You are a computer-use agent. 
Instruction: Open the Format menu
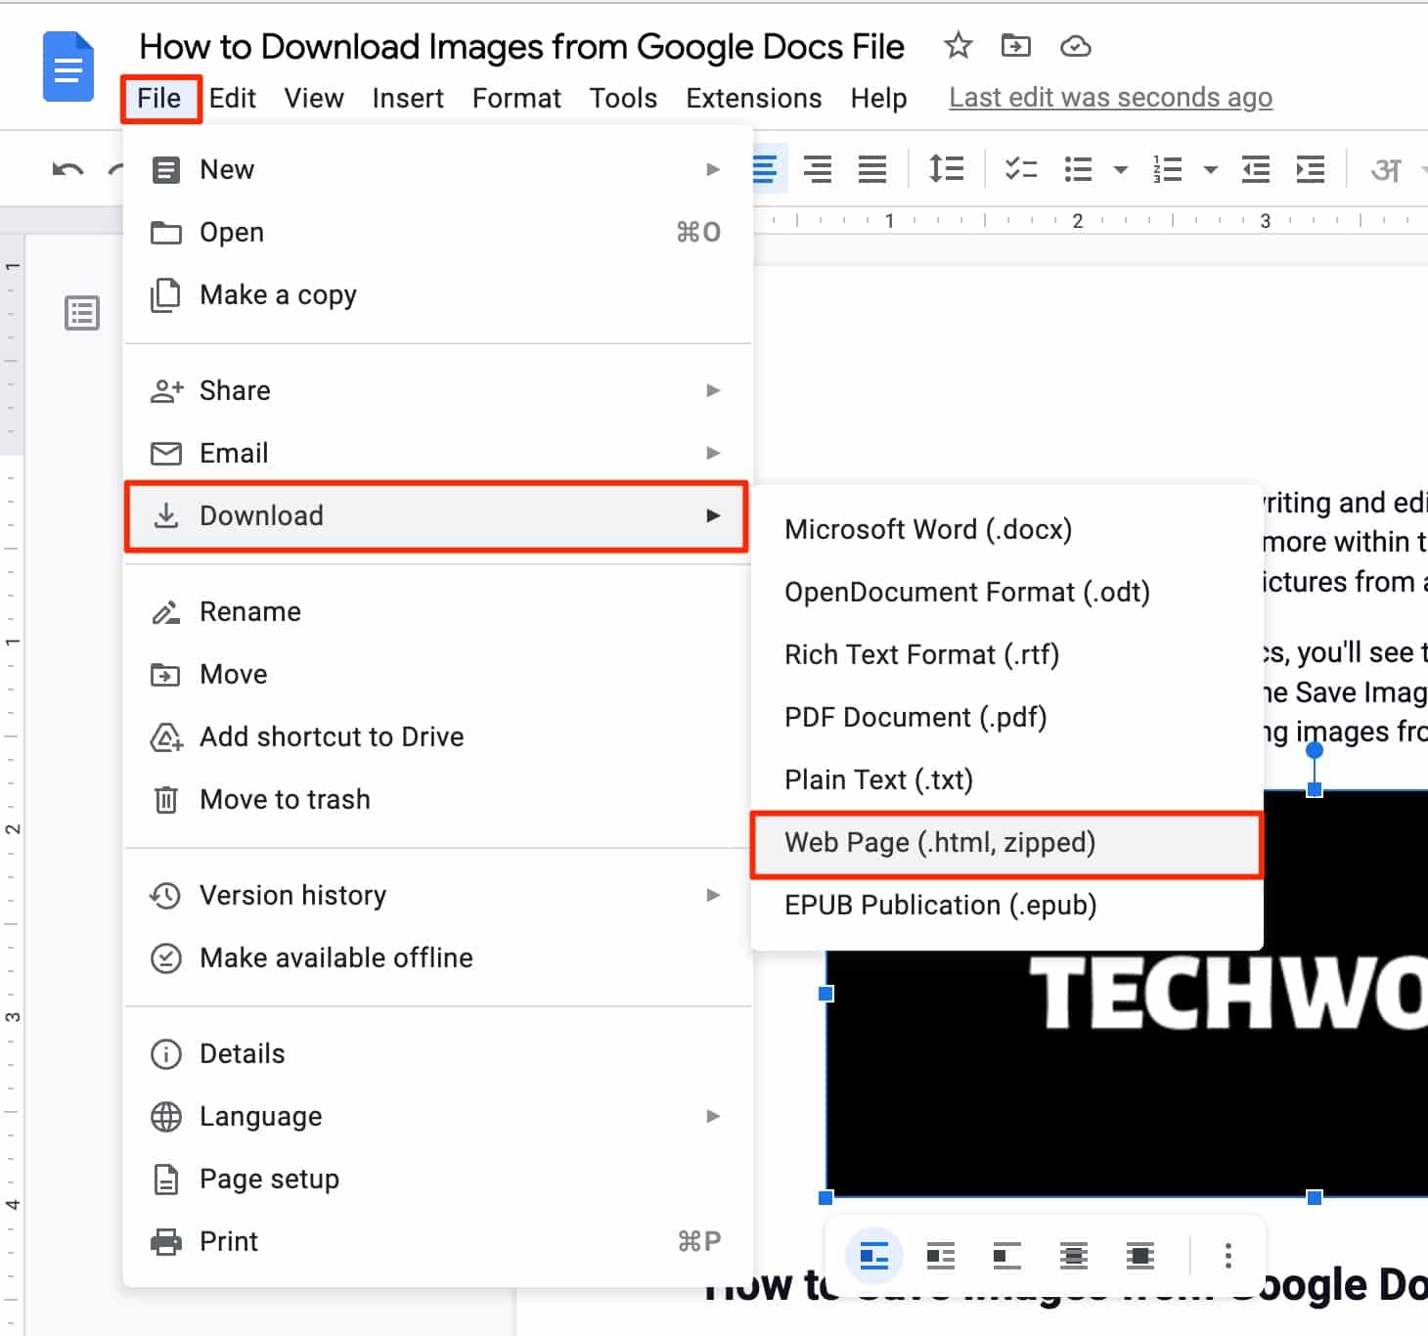coord(516,98)
